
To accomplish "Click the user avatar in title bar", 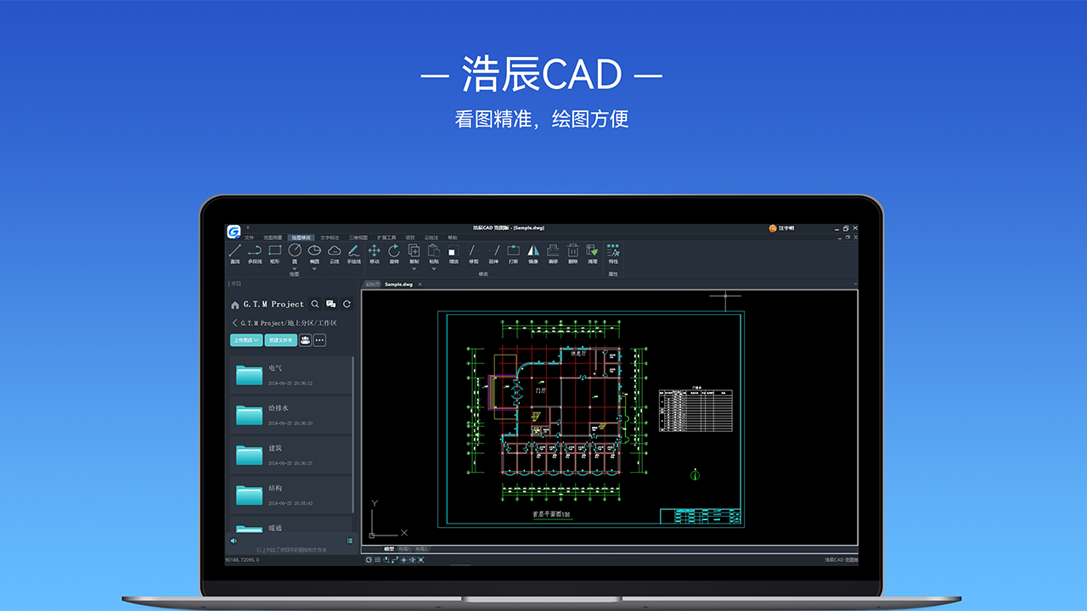I will pyautogui.click(x=773, y=228).
